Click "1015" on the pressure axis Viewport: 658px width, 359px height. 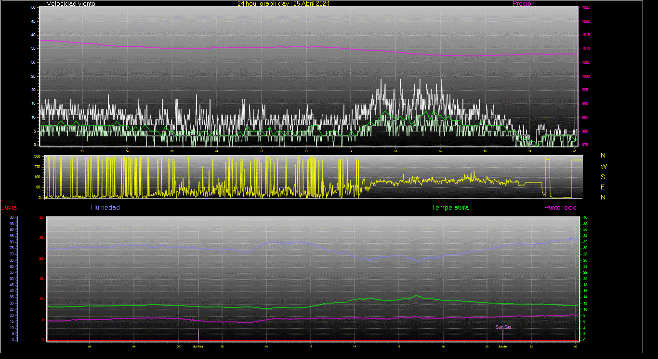tap(586, 35)
